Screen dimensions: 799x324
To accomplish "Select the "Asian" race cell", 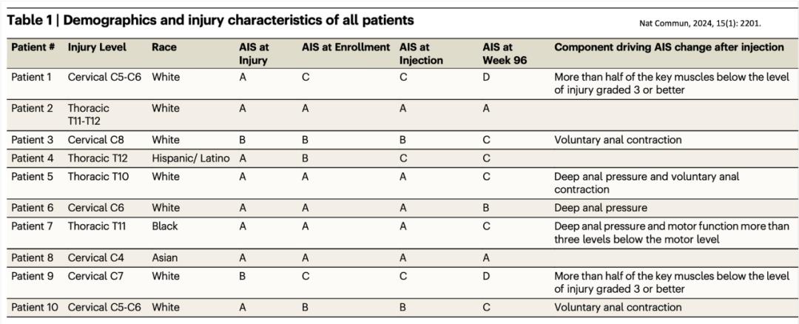I will point(166,258).
